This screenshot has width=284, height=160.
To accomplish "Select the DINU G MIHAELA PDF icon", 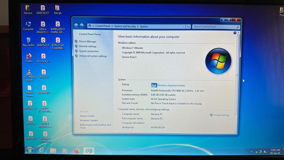I will point(45,122).
